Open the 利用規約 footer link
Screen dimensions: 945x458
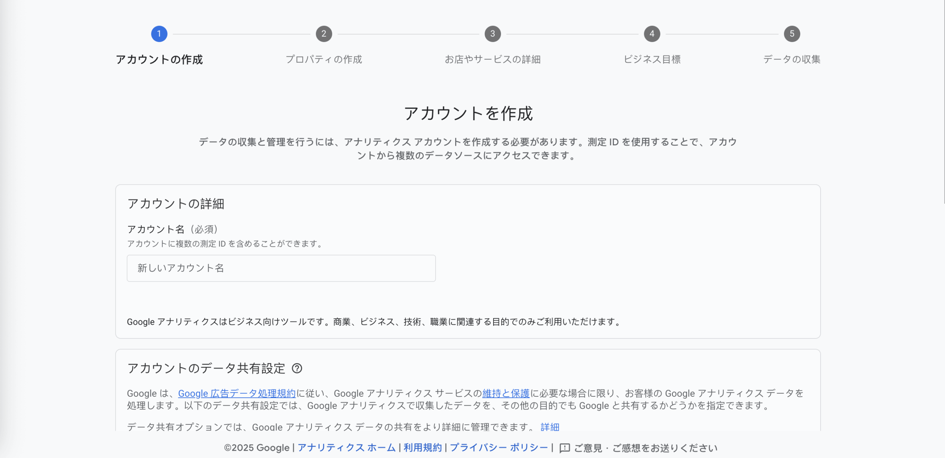tap(423, 448)
